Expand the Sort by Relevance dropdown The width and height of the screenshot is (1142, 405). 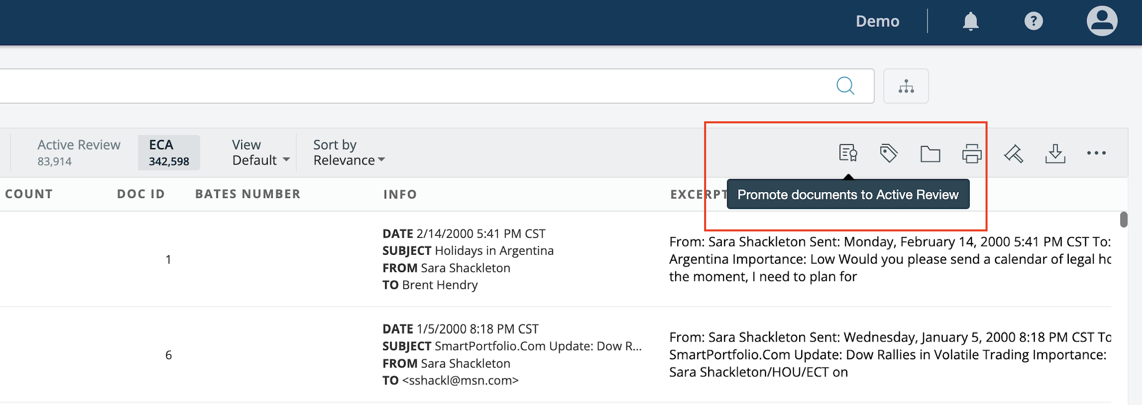coord(349,153)
